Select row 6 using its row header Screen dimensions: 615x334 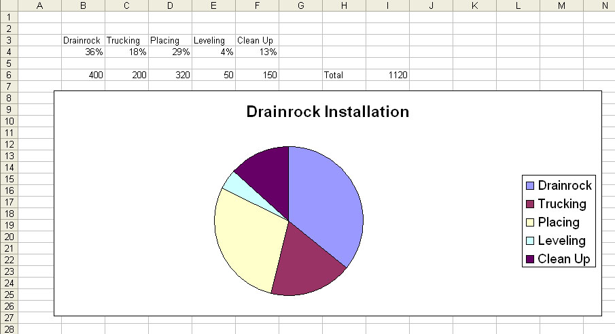9,75
